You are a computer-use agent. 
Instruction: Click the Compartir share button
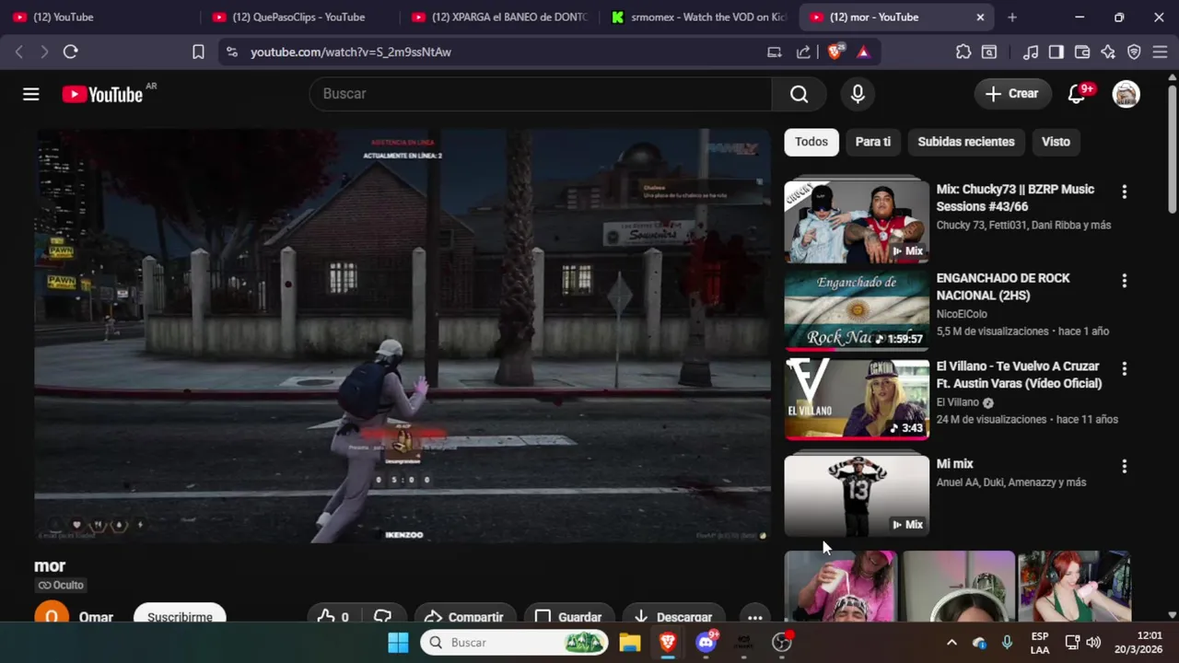point(464,615)
